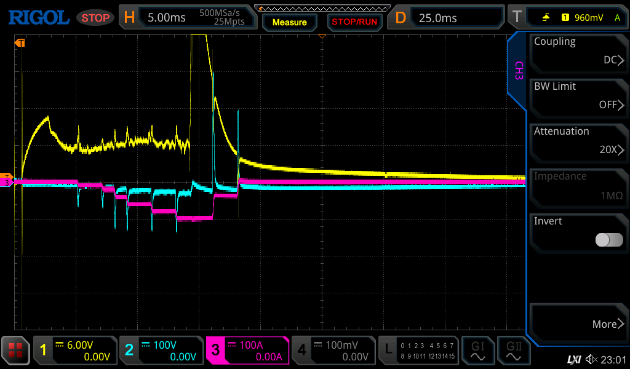
Task: Toggle channel 4 100mV display
Action: point(333,351)
